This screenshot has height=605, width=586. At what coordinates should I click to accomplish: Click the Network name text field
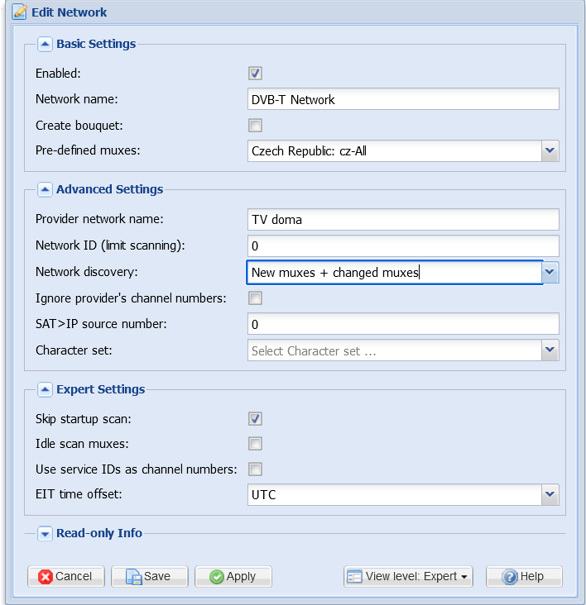[x=403, y=99]
